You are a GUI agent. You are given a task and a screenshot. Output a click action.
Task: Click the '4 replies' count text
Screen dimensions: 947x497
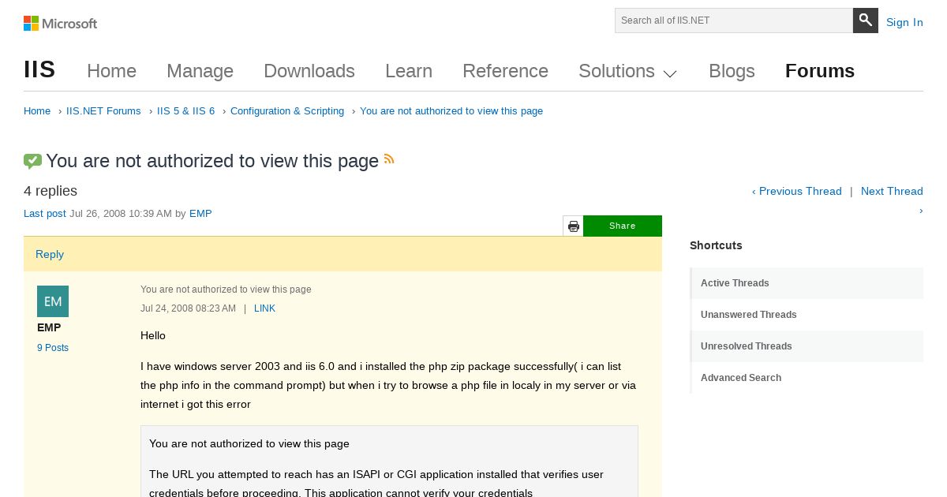(x=51, y=191)
